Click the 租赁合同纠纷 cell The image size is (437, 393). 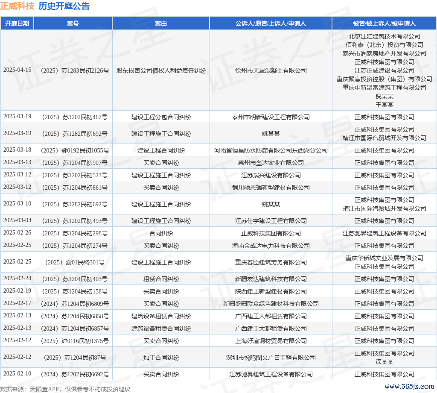[x=161, y=279]
